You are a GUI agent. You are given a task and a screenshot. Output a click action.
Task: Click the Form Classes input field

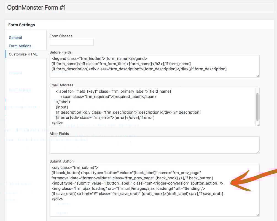pyautogui.click(x=72, y=42)
